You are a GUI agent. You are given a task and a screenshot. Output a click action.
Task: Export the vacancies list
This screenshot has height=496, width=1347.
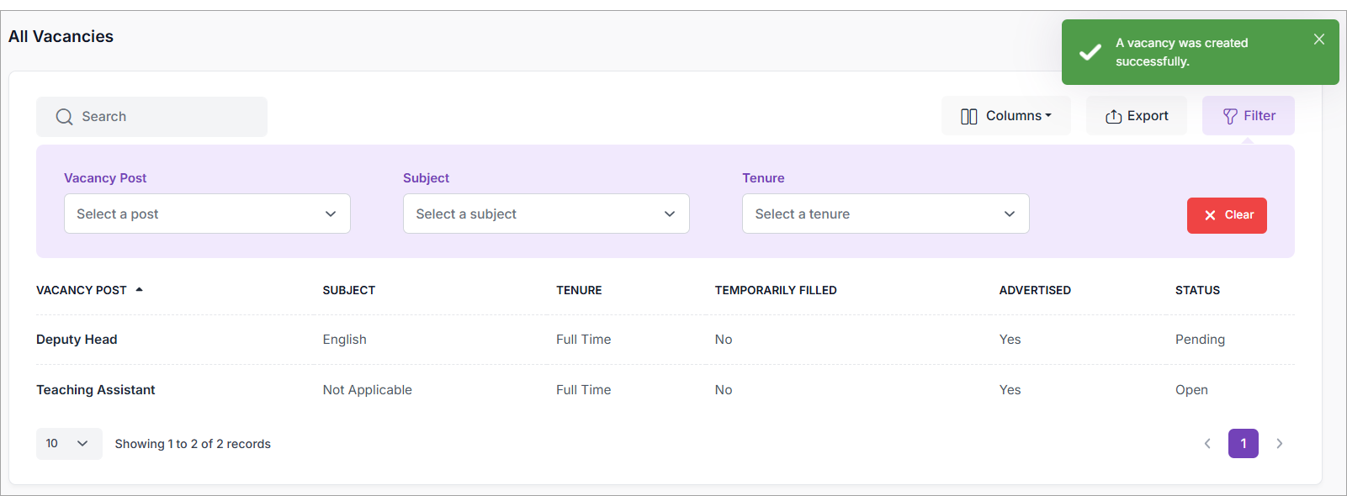pos(1136,116)
